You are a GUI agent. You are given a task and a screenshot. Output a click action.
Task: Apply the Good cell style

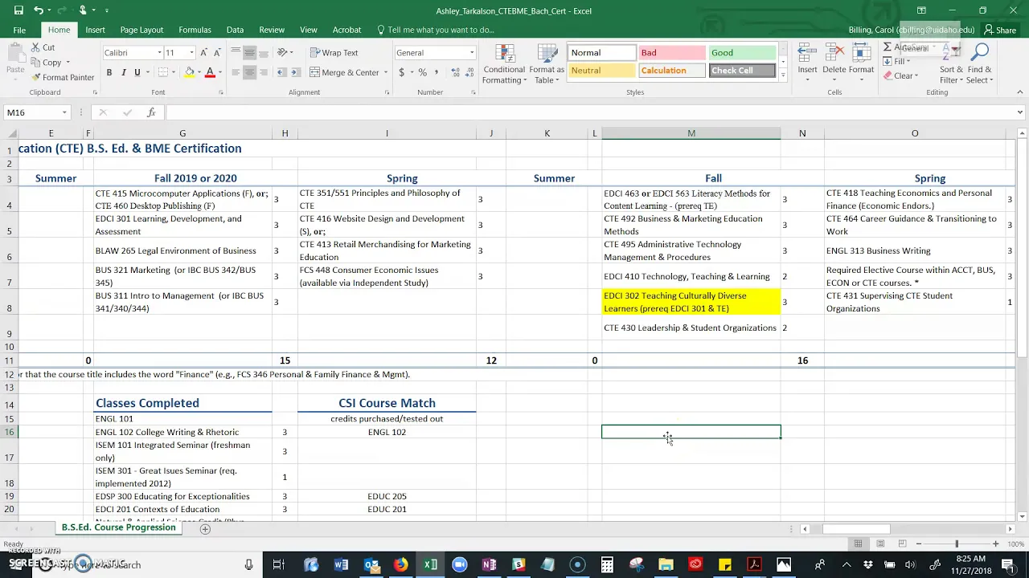(741, 53)
